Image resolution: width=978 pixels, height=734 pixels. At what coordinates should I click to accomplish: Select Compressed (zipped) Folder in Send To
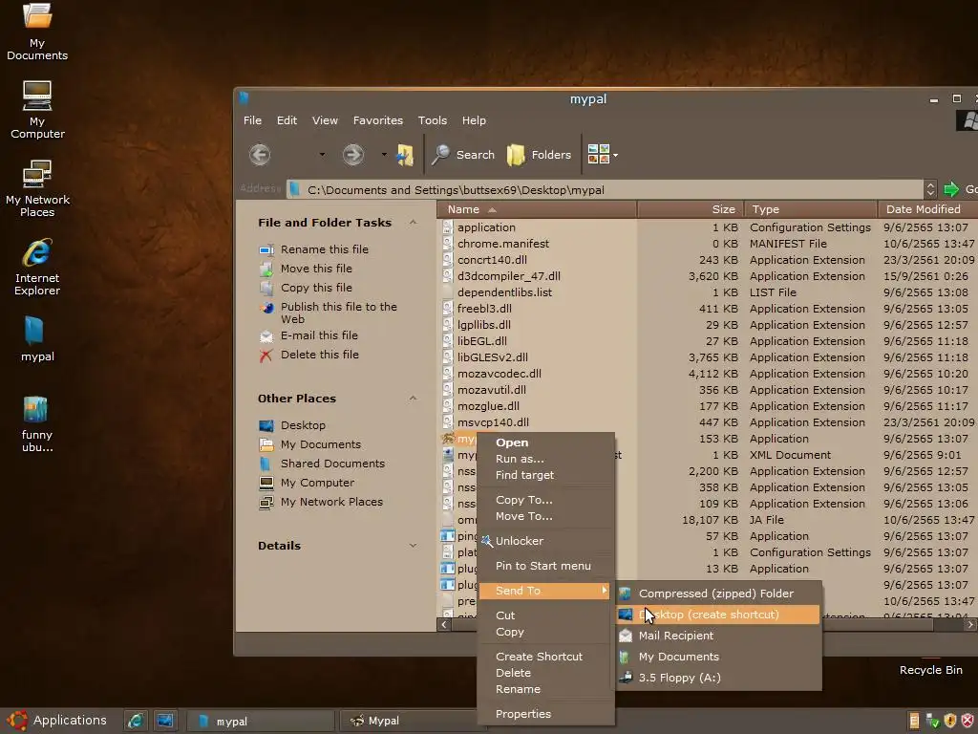pos(717,594)
